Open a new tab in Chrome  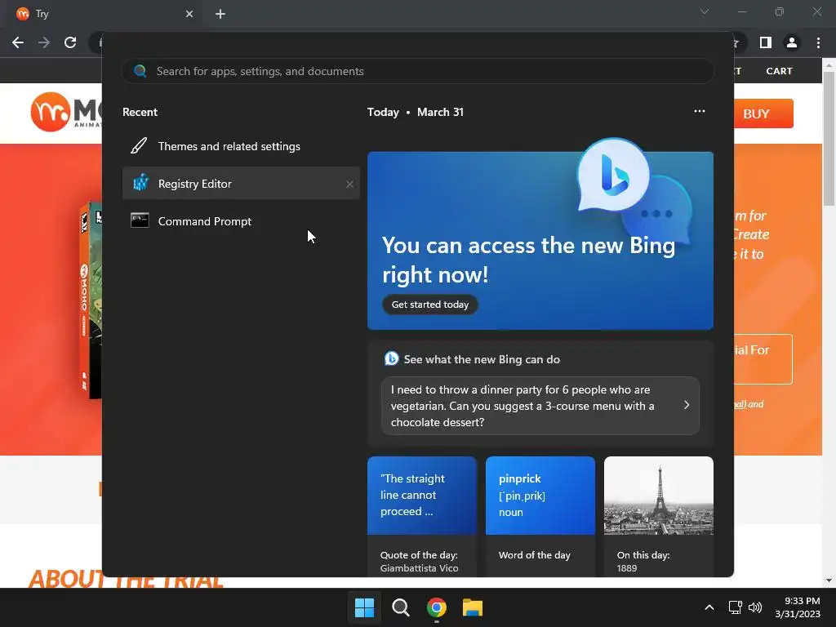(220, 14)
